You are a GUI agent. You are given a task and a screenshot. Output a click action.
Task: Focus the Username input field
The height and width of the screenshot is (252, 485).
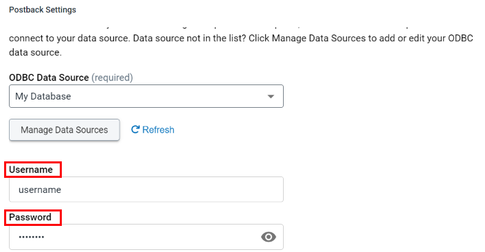tap(146, 190)
